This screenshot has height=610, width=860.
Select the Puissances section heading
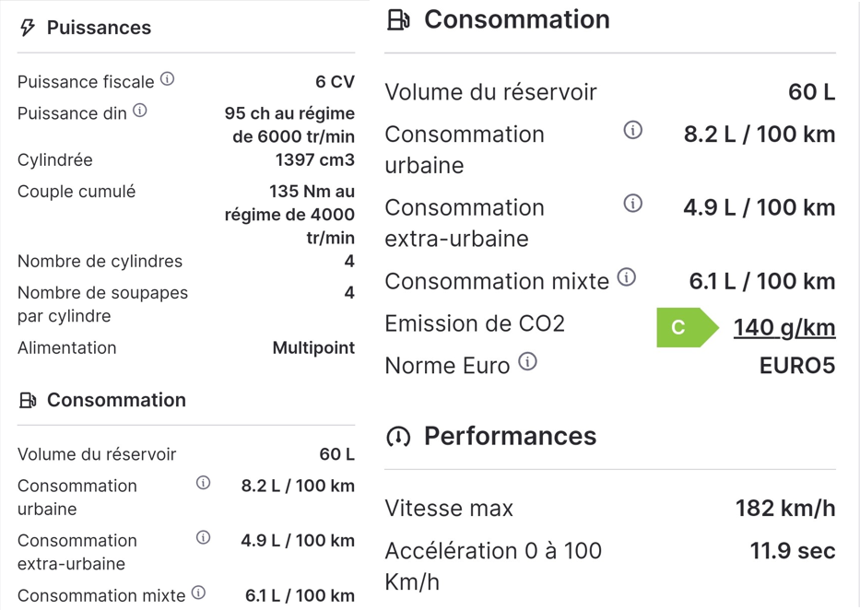(x=99, y=28)
